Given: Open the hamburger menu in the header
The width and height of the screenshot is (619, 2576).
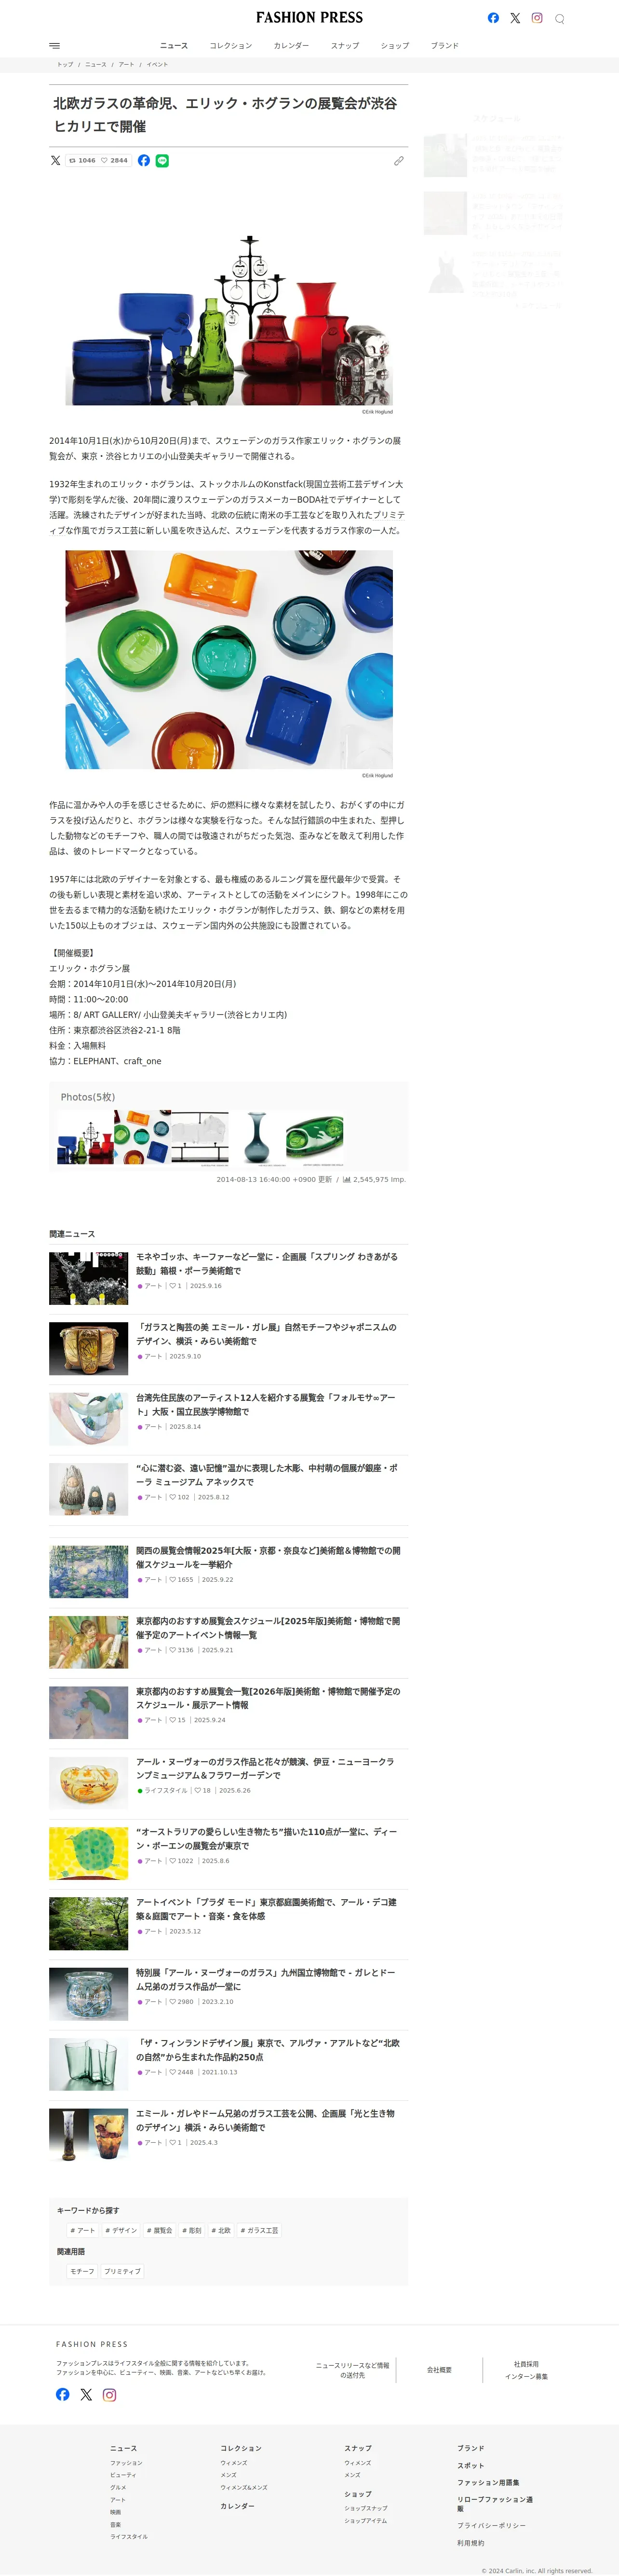Looking at the screenshot, I should pos(55,45).
